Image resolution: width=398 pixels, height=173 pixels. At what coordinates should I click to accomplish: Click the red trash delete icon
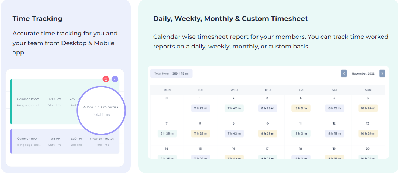pos(106,79)
